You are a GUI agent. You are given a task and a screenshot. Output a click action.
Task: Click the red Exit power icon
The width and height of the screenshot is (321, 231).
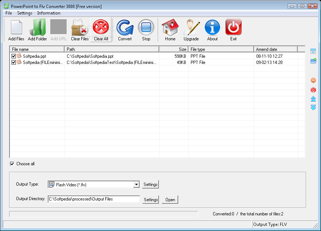click(234, 27)
